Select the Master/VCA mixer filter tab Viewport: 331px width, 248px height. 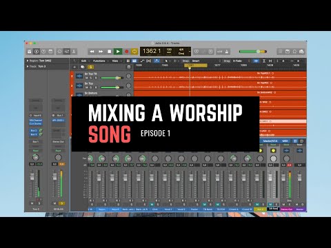270,141
